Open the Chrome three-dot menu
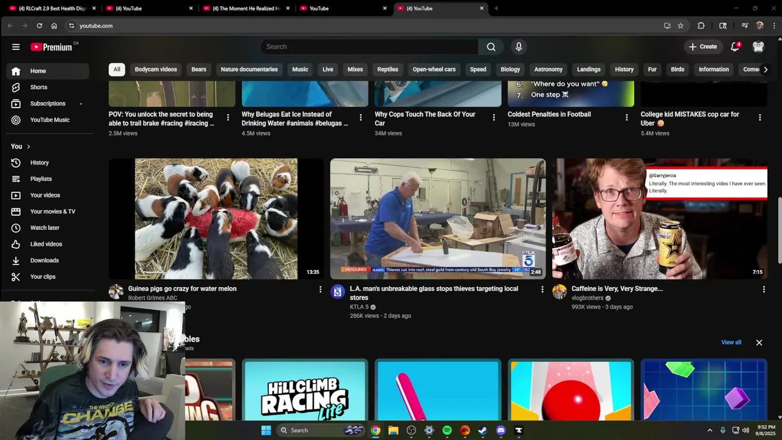This screenshot has width=782, height=440. [x=774, y=26]
